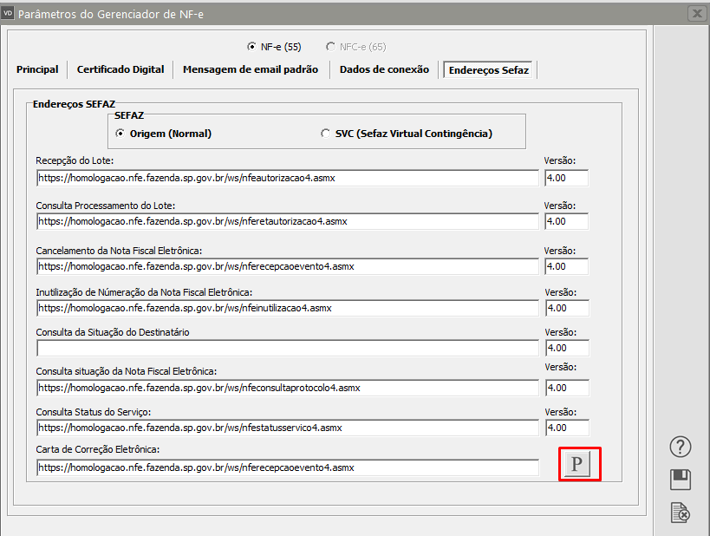Click Versão field for Situação do Destinatário
The image size is (710, 536).
click(567, 348)
